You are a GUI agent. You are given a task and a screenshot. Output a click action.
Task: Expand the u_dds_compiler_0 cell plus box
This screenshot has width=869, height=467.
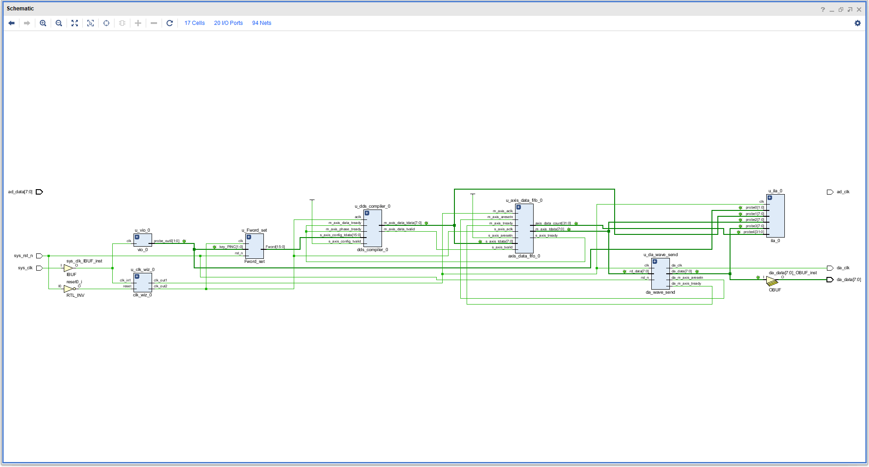tap(367, 213)
